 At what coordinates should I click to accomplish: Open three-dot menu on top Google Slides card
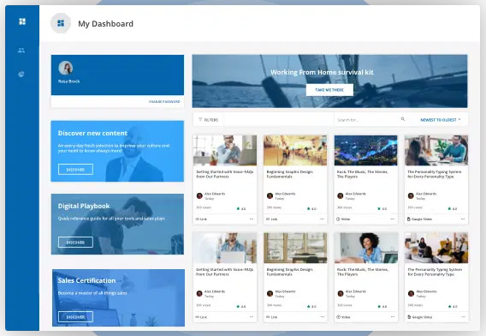(463, 219)
